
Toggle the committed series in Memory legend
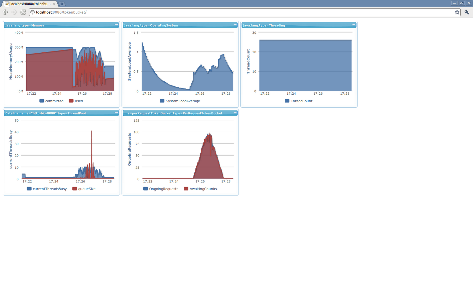point(51,101)
